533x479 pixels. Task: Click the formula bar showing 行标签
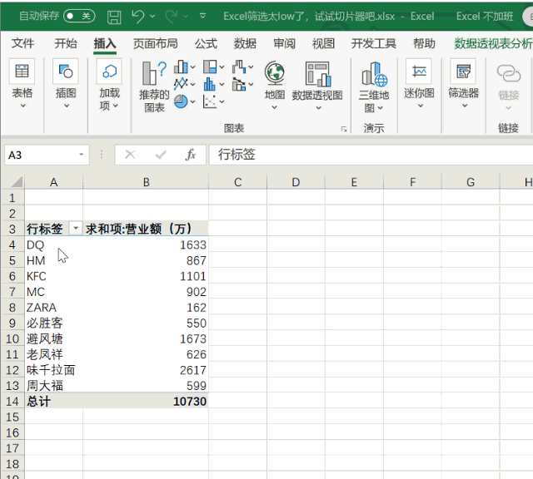(x=371, y=155)
